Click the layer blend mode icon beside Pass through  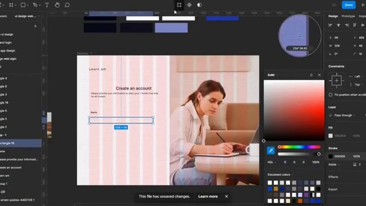331,116
